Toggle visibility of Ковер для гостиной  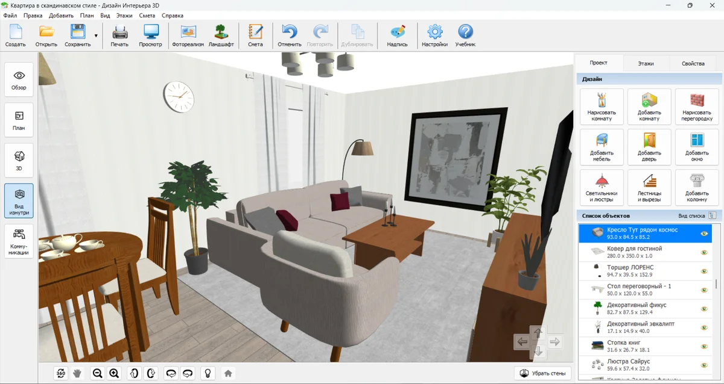pyautogui.click(x=704, y=252)
